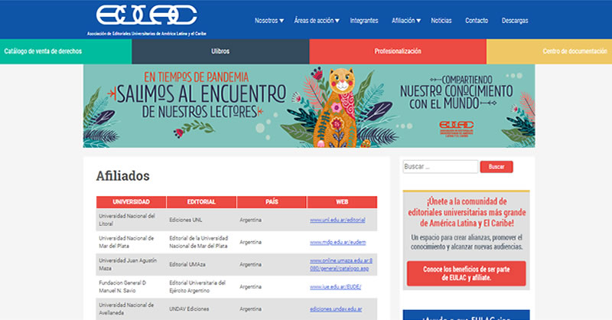612x320 pixels.
Task: Click the Afiliados page heading
Action: [x=123, y=176]
